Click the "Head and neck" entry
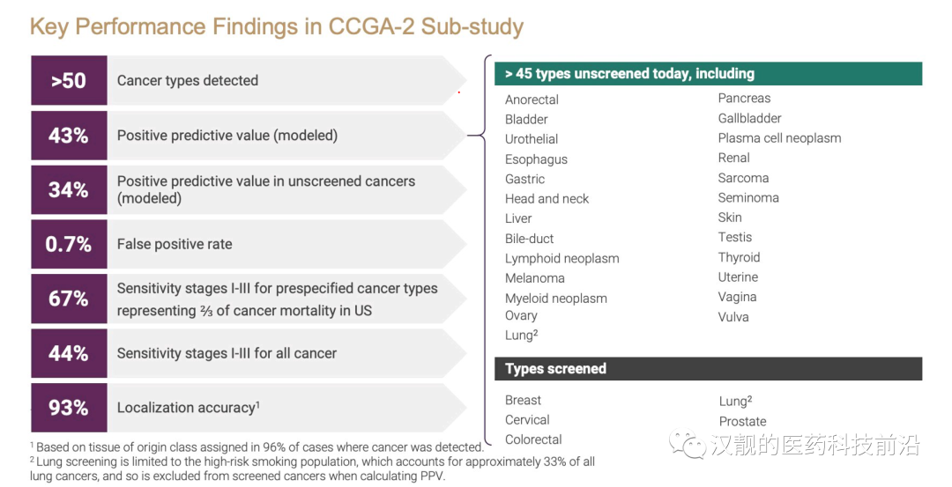Screen dimensions: 952x487 click(x=547, y=199)
